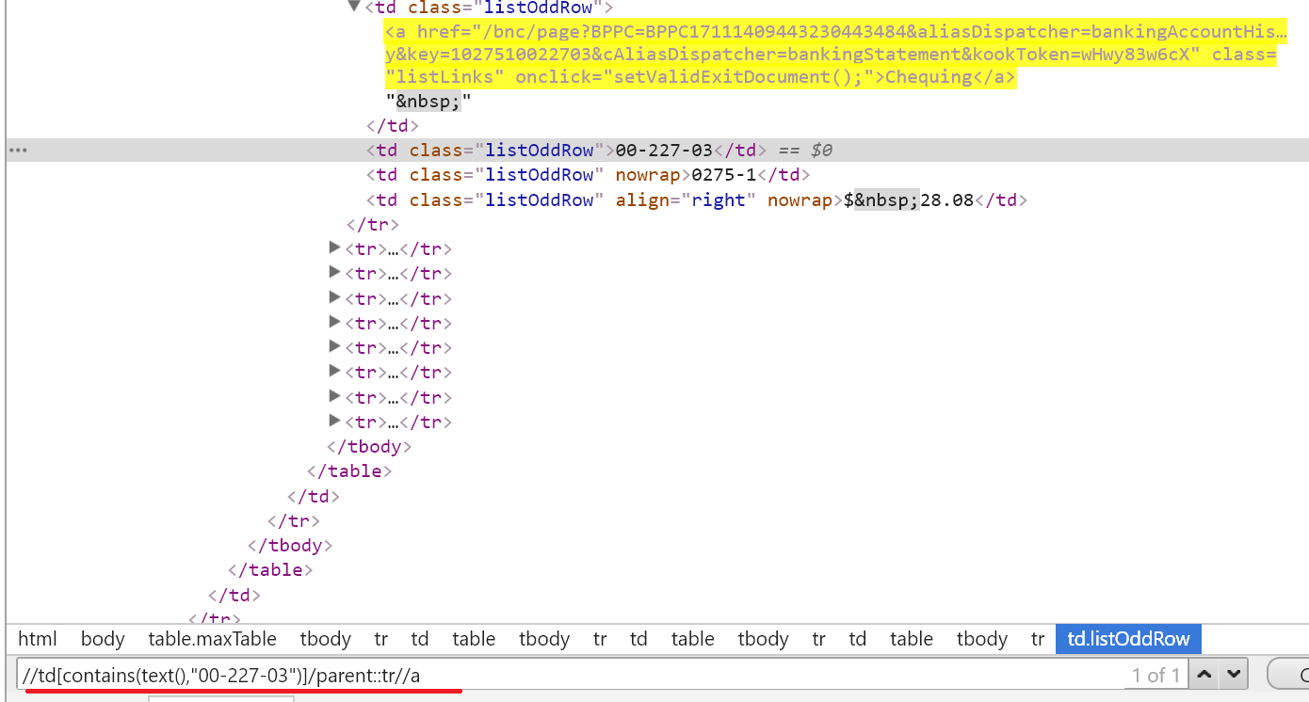Collapse the expanded td listOddRow node at top
The image size is (1309, 702).
click(354, 7)
